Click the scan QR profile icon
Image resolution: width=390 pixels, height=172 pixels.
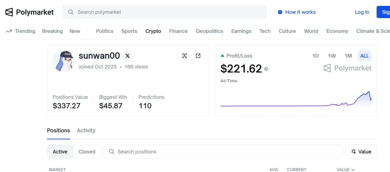(x=185, y=56)
